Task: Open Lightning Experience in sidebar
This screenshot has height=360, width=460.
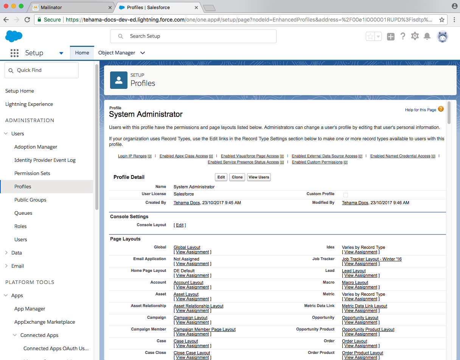Action: (x=29, y=104)
